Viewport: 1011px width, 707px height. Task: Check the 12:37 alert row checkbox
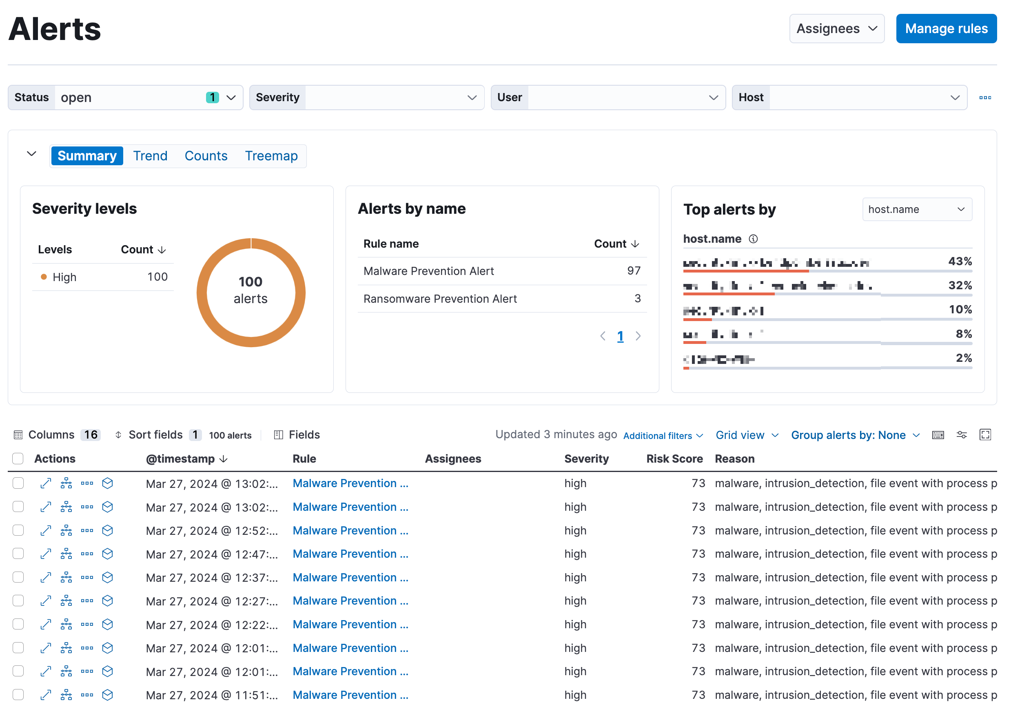tap(18, 578)
